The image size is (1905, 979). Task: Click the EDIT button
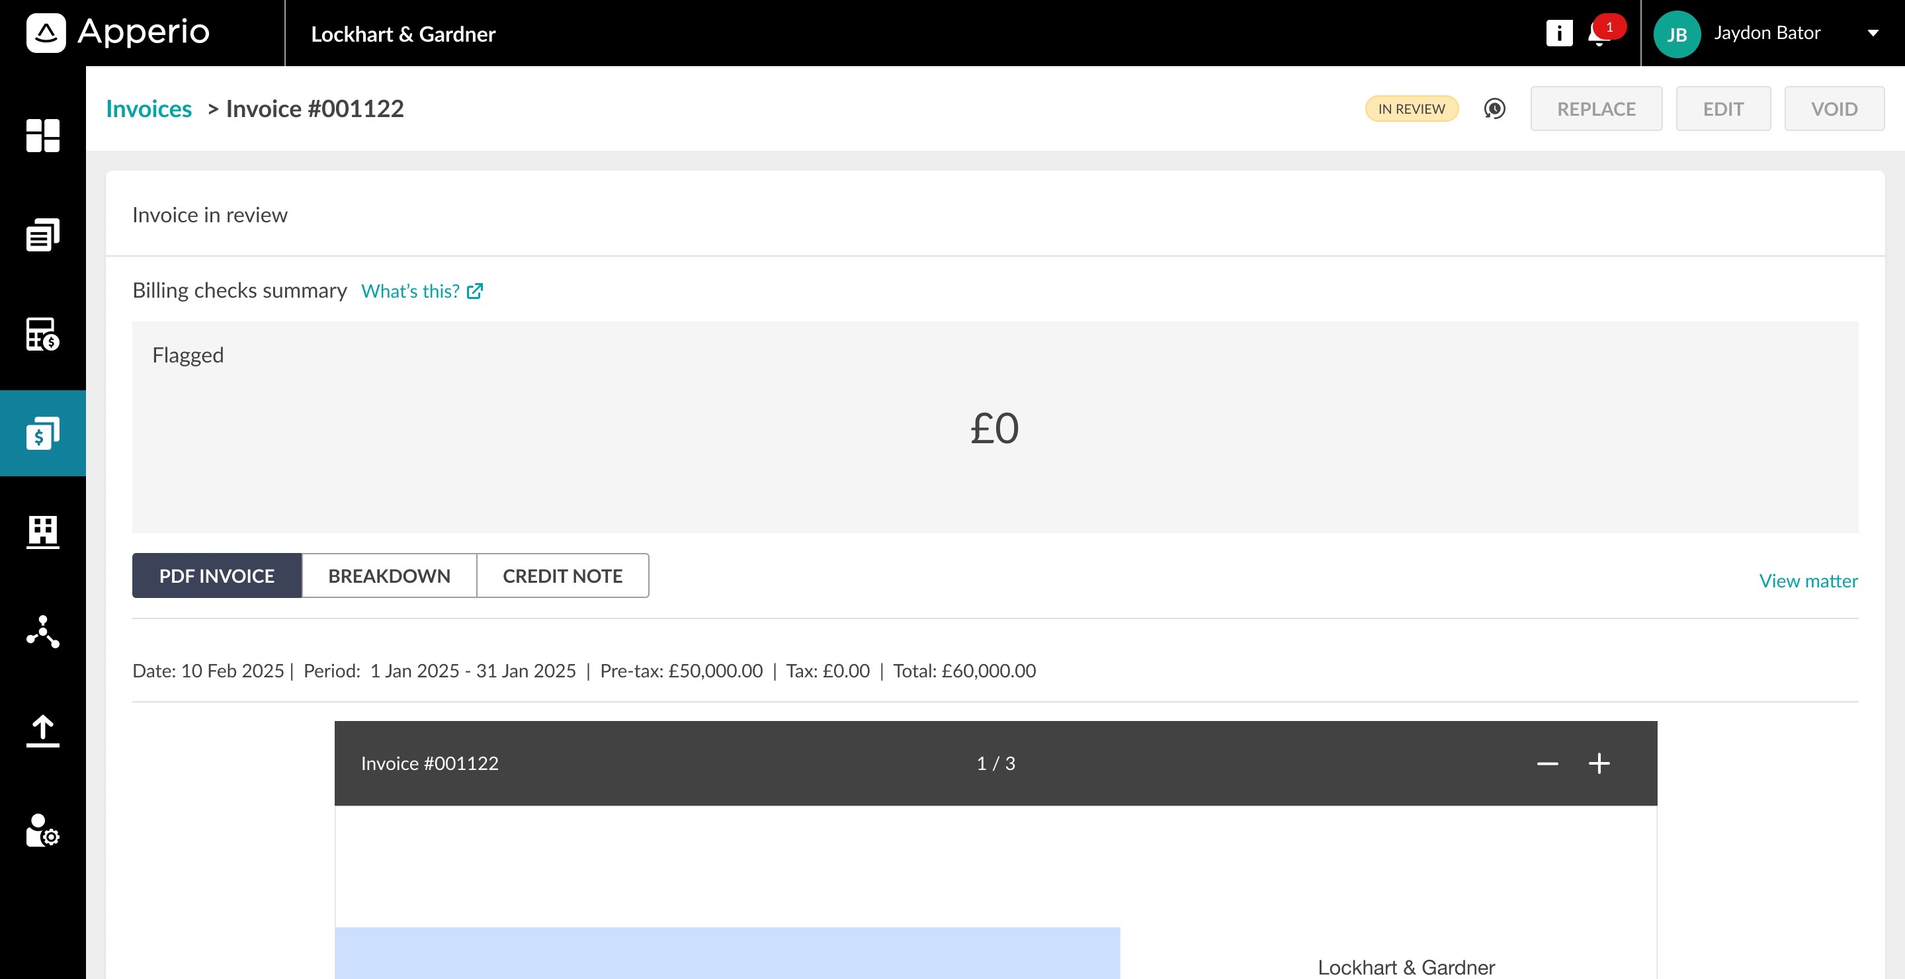point(1723,108)
